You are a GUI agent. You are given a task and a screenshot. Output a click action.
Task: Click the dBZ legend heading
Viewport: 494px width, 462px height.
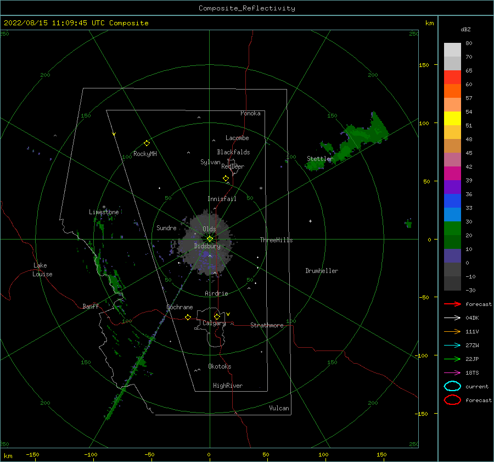pyautogui.click(x=465, y=29)
